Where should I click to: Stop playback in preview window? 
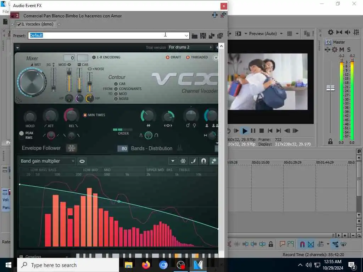[x=262, y=131]
